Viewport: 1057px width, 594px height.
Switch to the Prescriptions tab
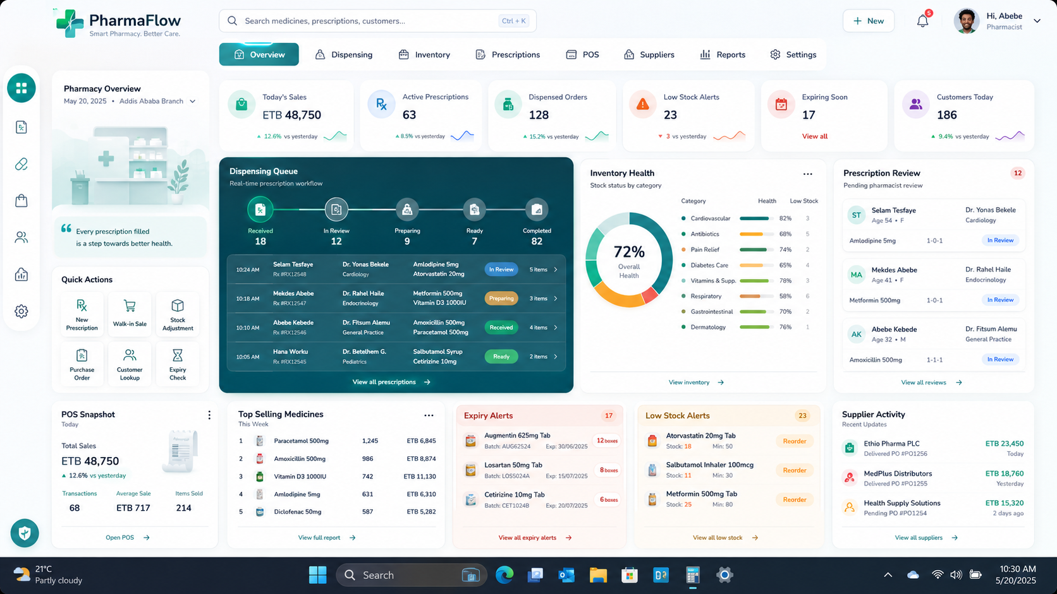pyautogui.click(x=508, y=54)
